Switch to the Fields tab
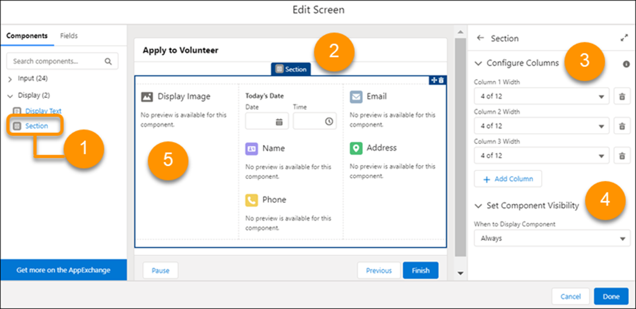This screenshot has width=636, height=309. coord(68,35)
